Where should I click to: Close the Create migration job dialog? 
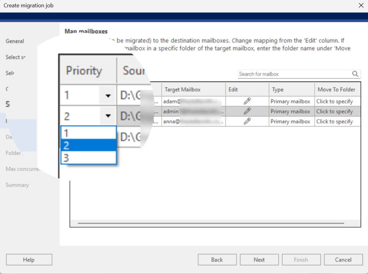(361, 5)
